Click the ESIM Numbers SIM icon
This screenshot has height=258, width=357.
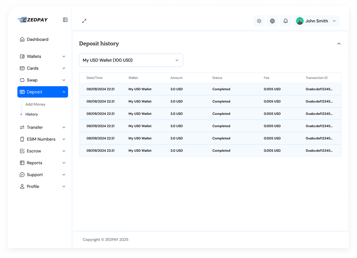coord(22,139)
